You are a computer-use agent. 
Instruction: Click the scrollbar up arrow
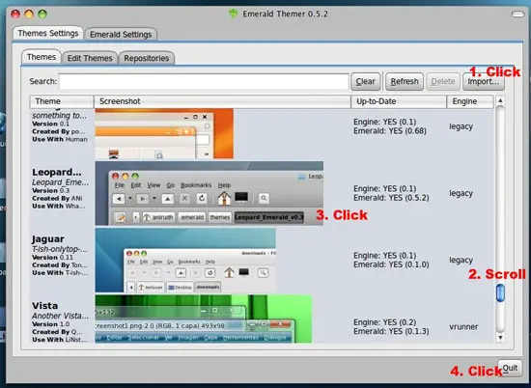point(500,100)
